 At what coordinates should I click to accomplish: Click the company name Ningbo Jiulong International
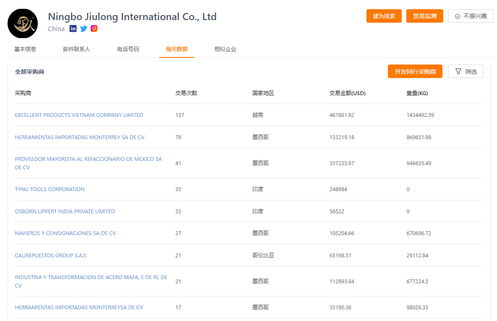[132, 16]
